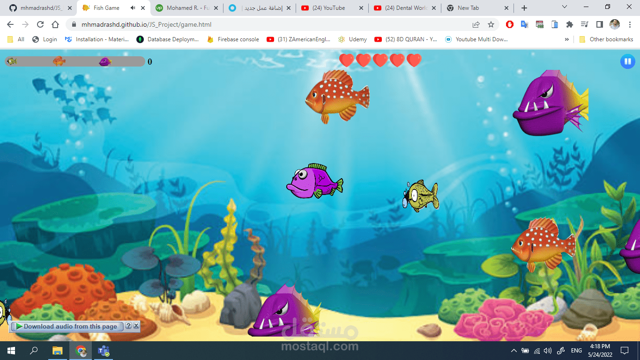Open the volume control in tray
This screenshot has height=360, width=640.
[x=548, y=351]
